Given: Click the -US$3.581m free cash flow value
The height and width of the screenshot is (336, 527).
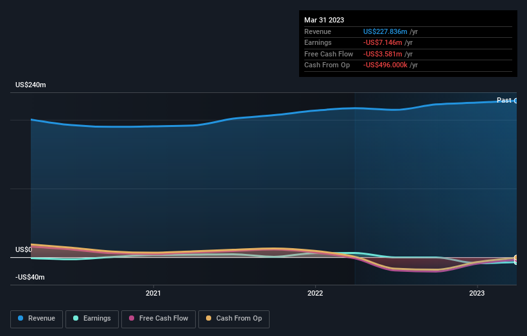Looking at the screenshot, I should tap(383, 54).
